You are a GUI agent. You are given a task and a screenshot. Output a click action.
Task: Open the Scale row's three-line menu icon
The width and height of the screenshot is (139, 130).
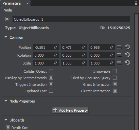pos(119,63)
